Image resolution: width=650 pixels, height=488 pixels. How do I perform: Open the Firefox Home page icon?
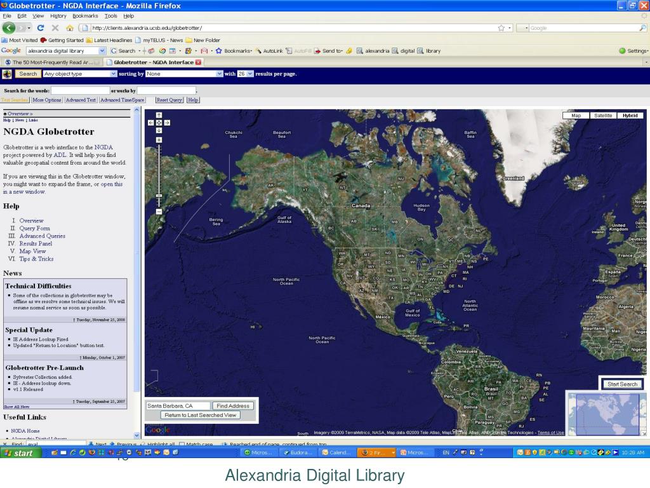tap(70, 28)
